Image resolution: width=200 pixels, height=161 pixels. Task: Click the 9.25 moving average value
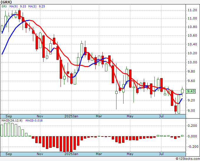pos(42,6)
